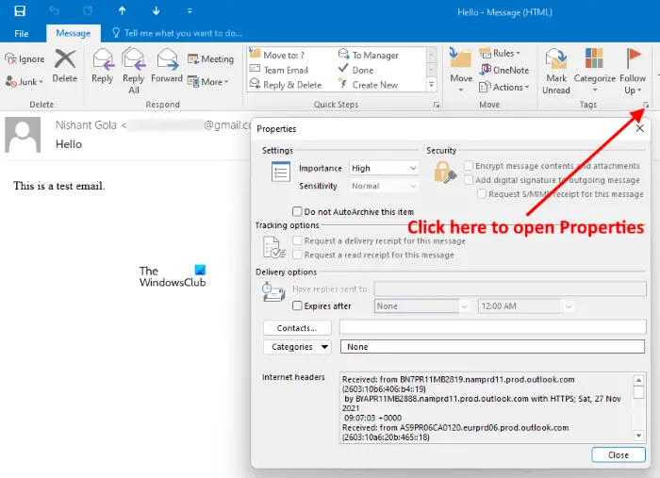Go to next item with down arrow
660x478 pixels.
156,11
